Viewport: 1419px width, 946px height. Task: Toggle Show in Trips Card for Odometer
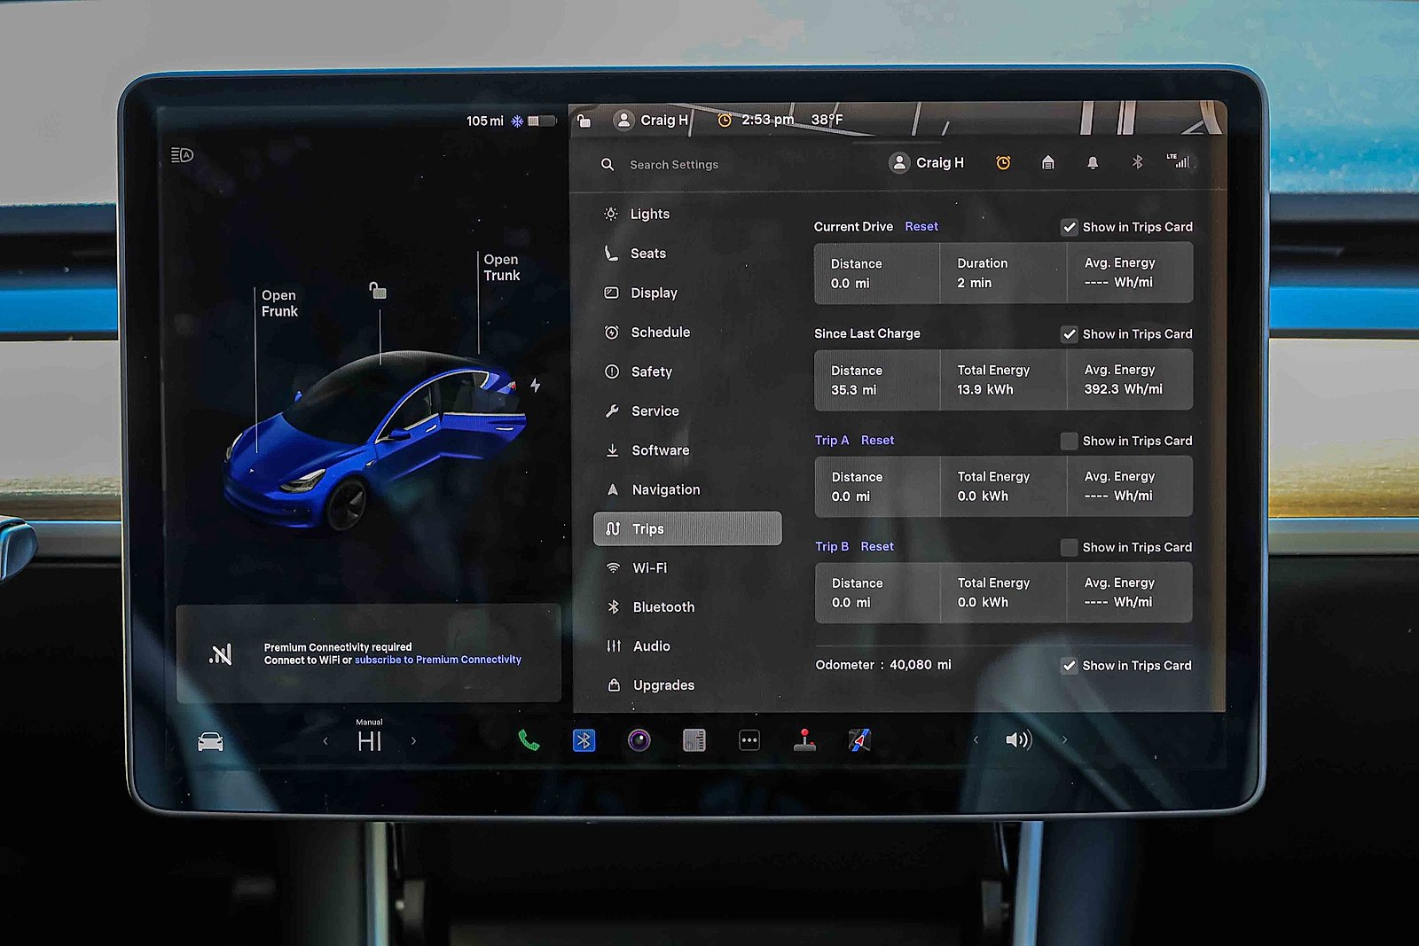(x=1070, y=666)
